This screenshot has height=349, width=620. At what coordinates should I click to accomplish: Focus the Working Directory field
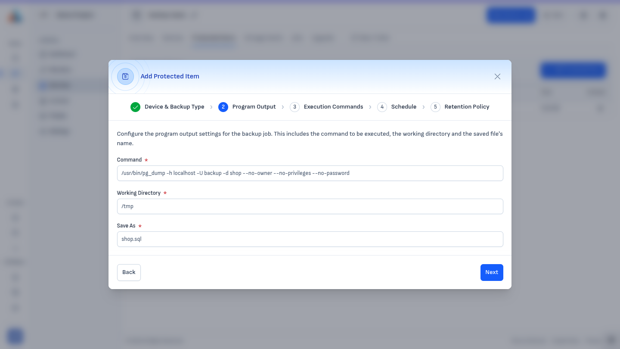pyautogui.click(x=310, y=206)
